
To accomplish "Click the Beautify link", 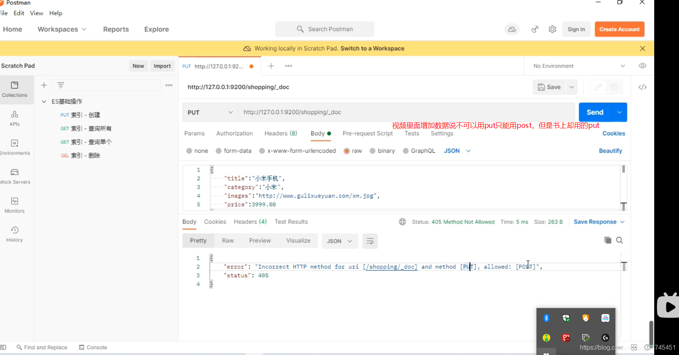I will tap(611, 151).
